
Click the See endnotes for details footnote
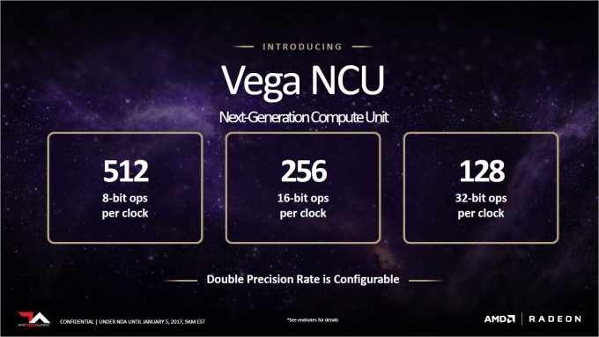click(313, 319)
